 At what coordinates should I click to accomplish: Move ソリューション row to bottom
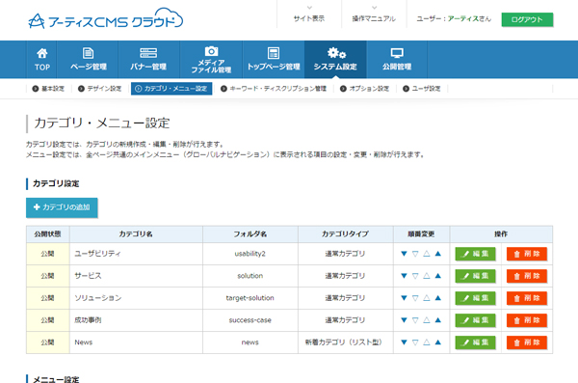click(404, 298)
